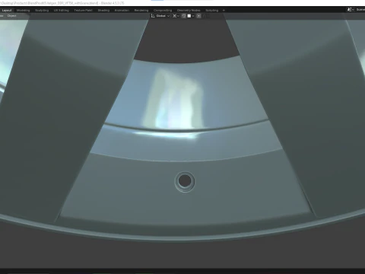Toggle snapping with the magnet icon
365x274 pixels.
(184, 16)
